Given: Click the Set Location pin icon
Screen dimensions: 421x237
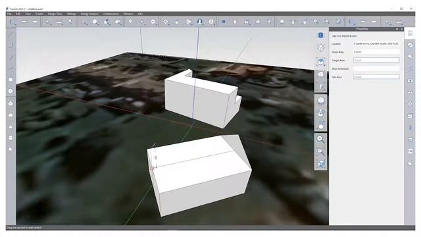Looking at the screenshot, I should point(130,22).
